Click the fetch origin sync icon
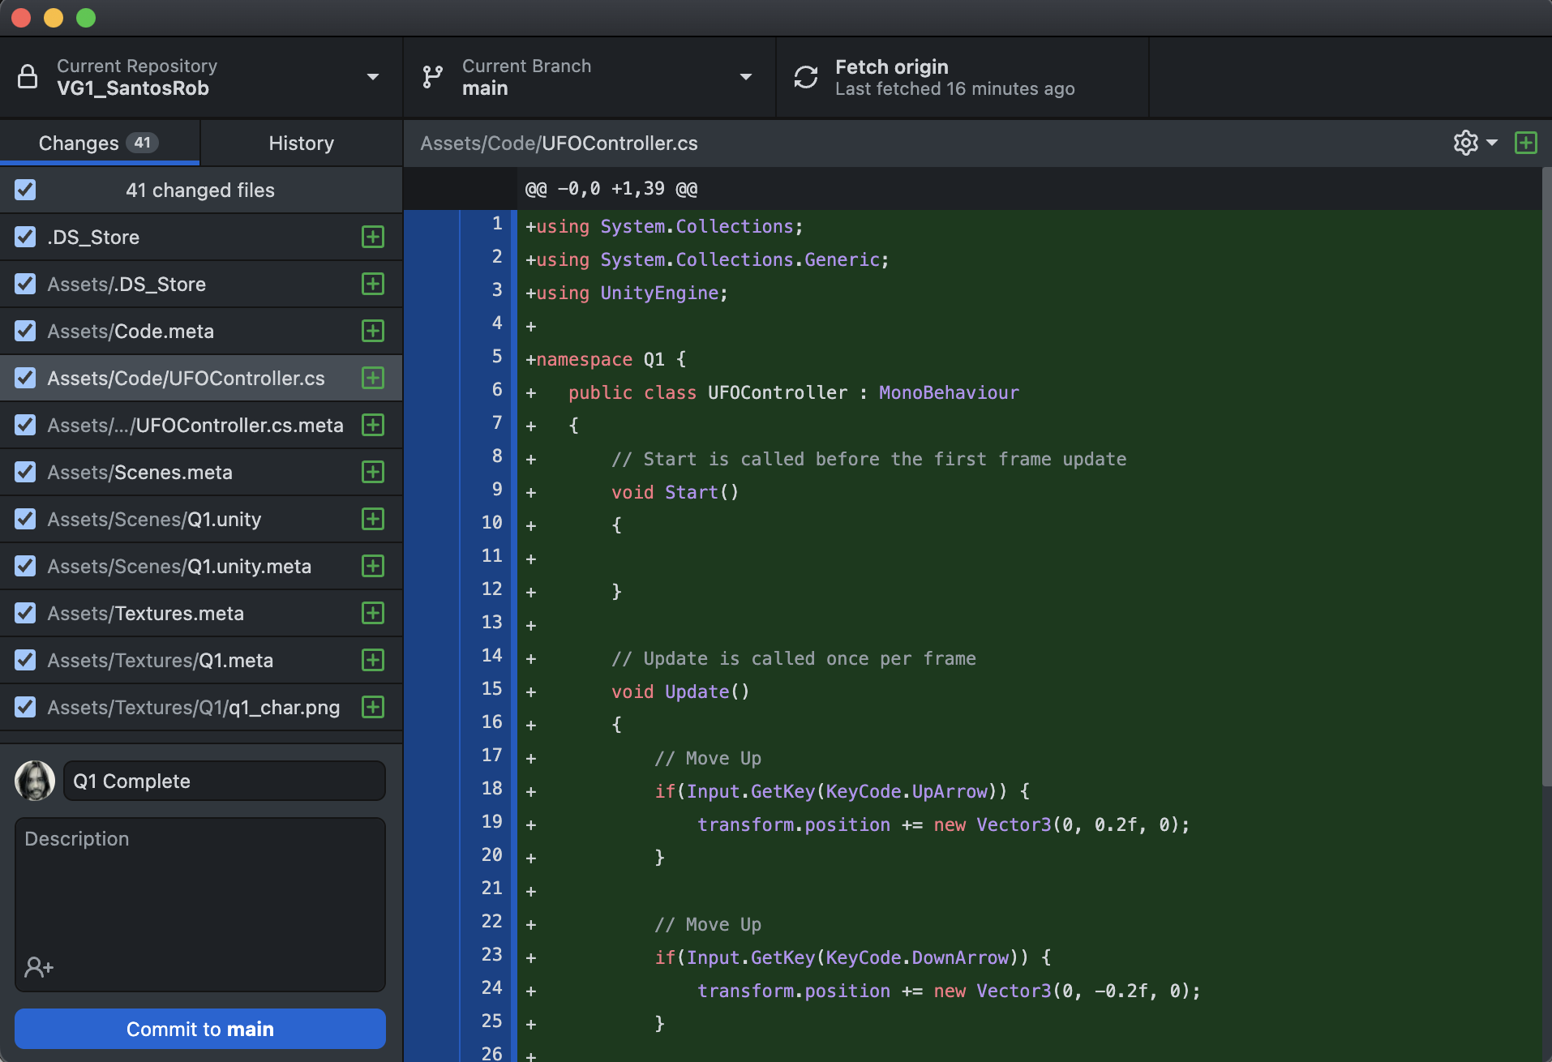The width and height of the screenshot is (1552, 1062). point(805,77)
